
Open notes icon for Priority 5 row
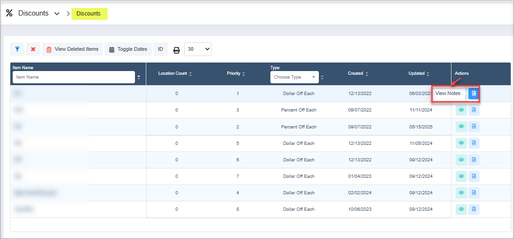[474, 143]
